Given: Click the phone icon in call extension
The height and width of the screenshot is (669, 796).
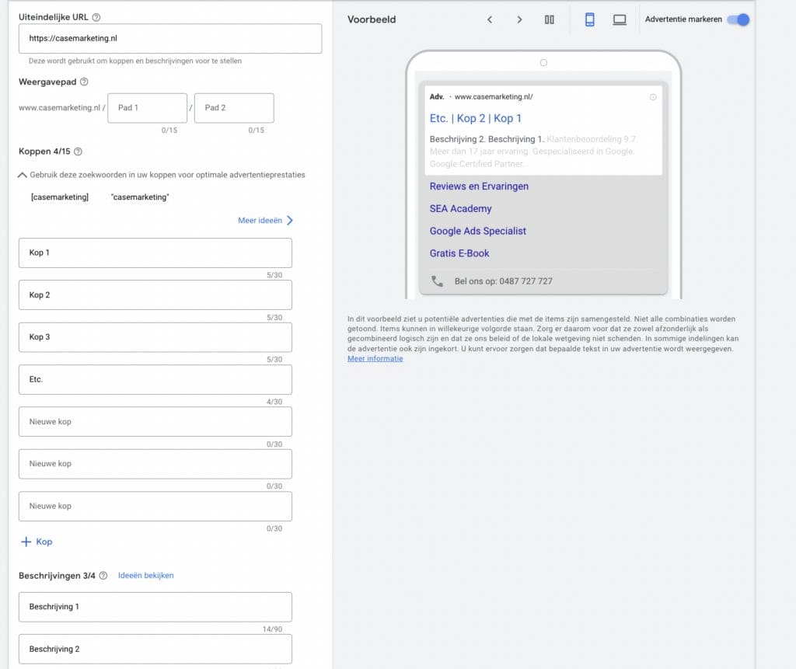Looking at the screenshot, I should [437, 281].
